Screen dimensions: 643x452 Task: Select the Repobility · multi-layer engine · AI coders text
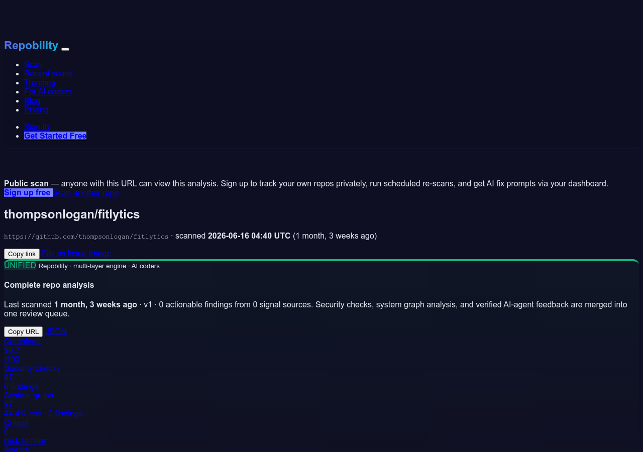(x=99, y=266)
